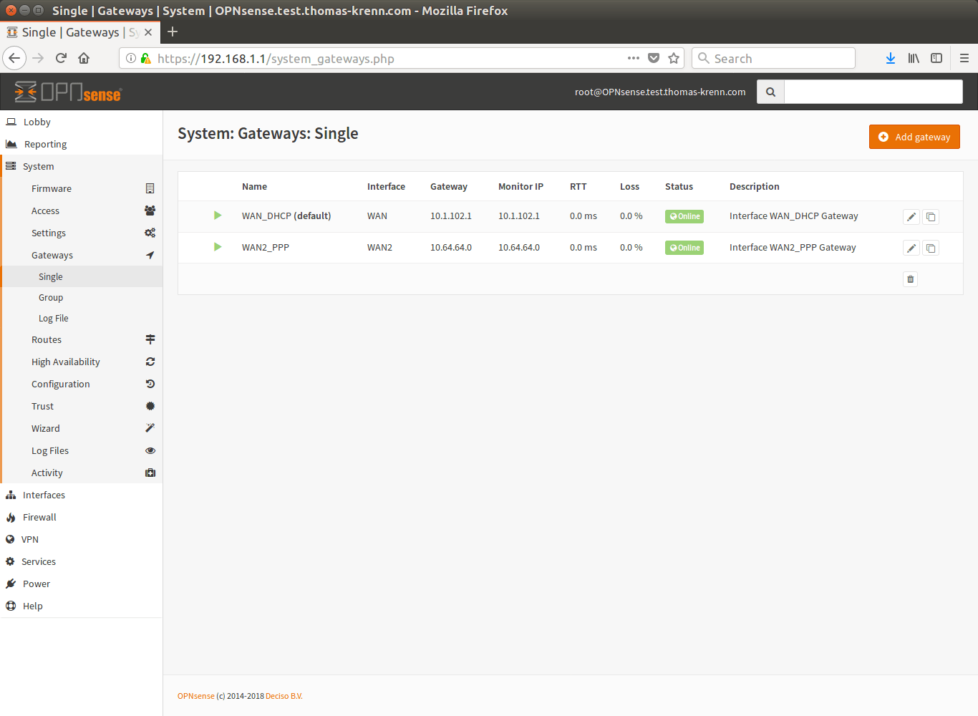Click the edit pencil for WAN2_PPP gateway
978x716 pixels.
coord(911,248)
